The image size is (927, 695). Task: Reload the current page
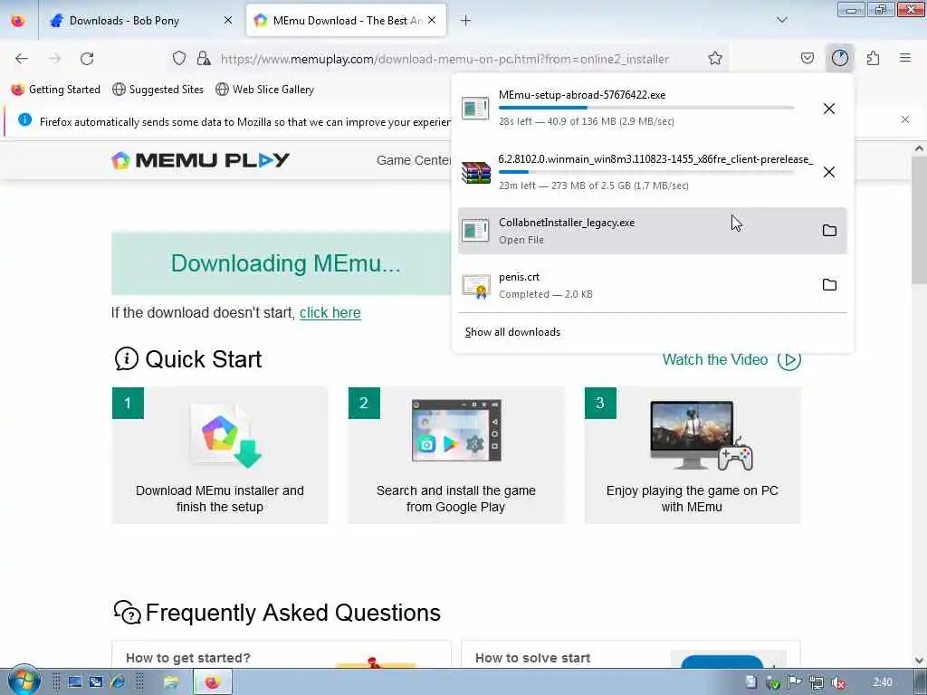pos(87,59)
